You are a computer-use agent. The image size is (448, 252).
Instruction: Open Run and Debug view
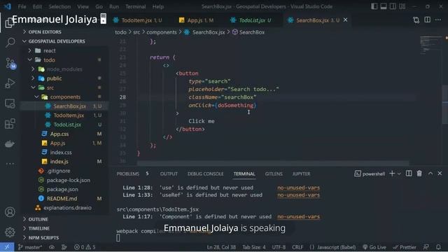pos(10,83)
